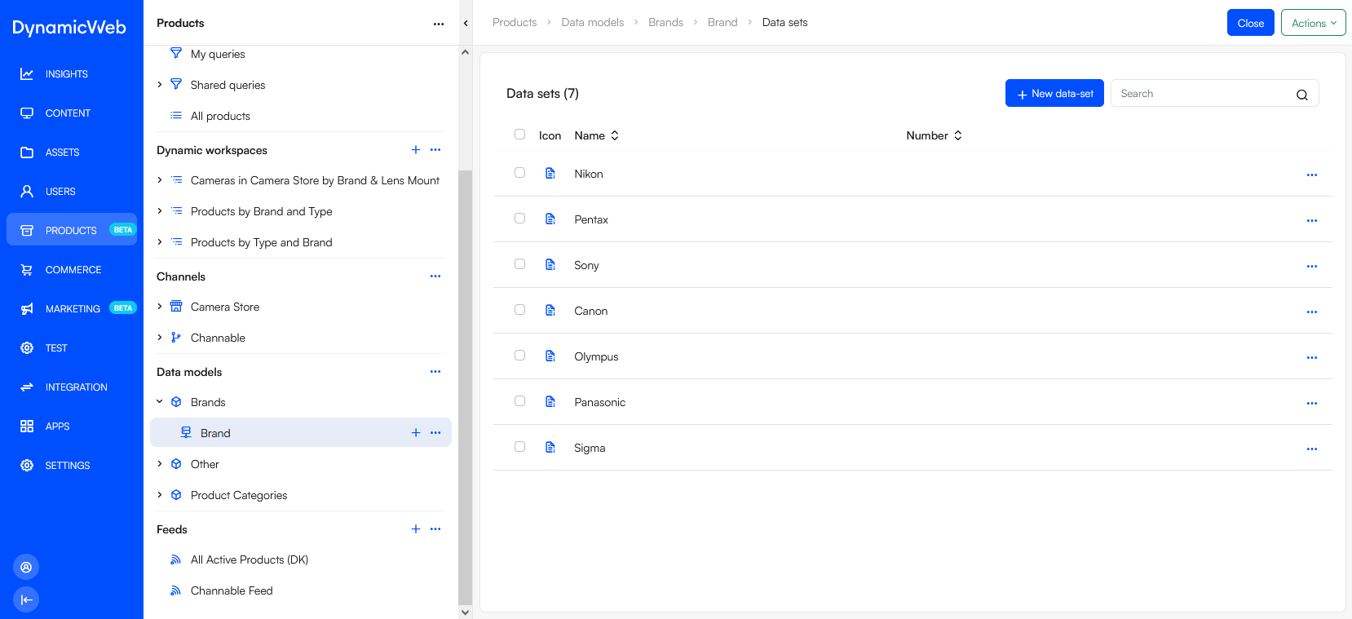Expand the Product Categories data model
This screenshot has width=1352, height=619.
(x=160, y=495)
